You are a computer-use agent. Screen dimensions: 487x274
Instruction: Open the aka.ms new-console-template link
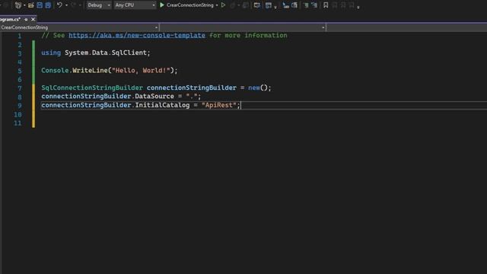click(137, 35)
